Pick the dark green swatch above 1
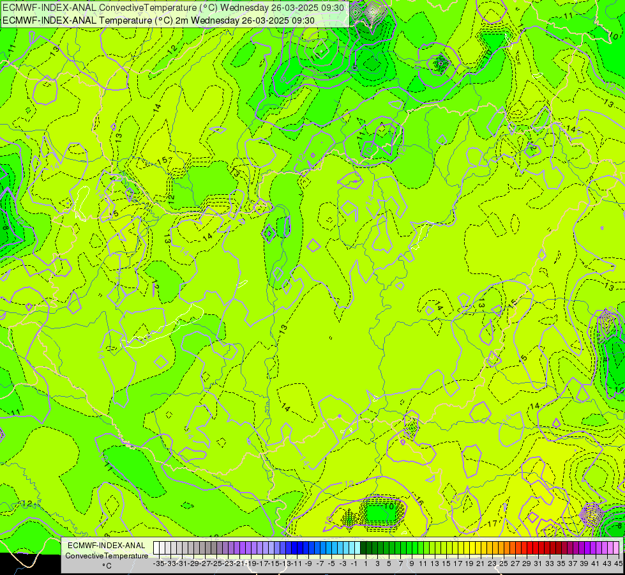This screenshot has height=575, width=625. [x=363, y=548]
